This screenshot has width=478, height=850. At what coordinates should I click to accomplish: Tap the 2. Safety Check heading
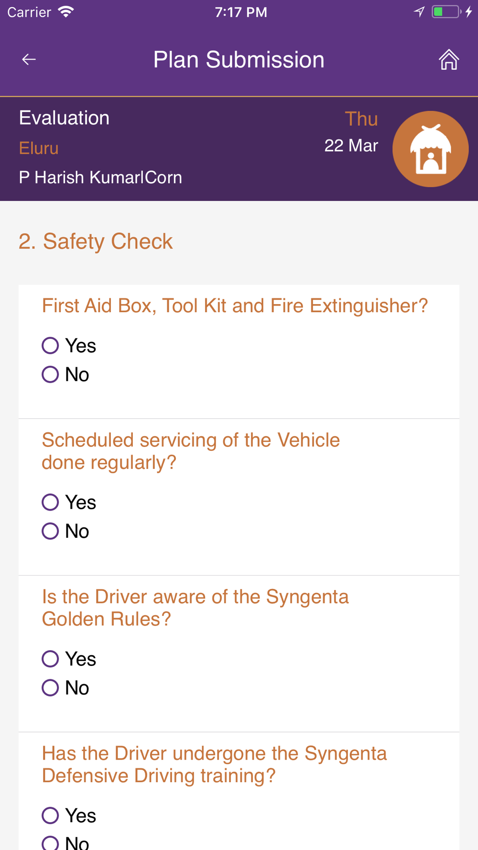click(x=96, y=241)
